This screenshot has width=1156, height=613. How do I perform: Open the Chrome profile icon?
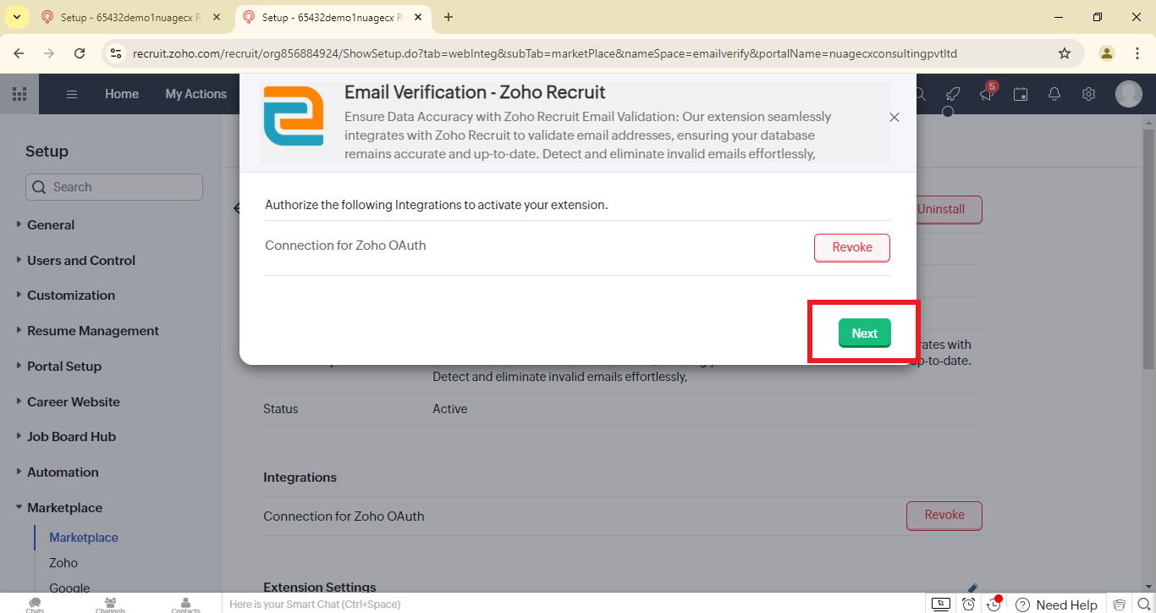click(x=1107, y=53)
